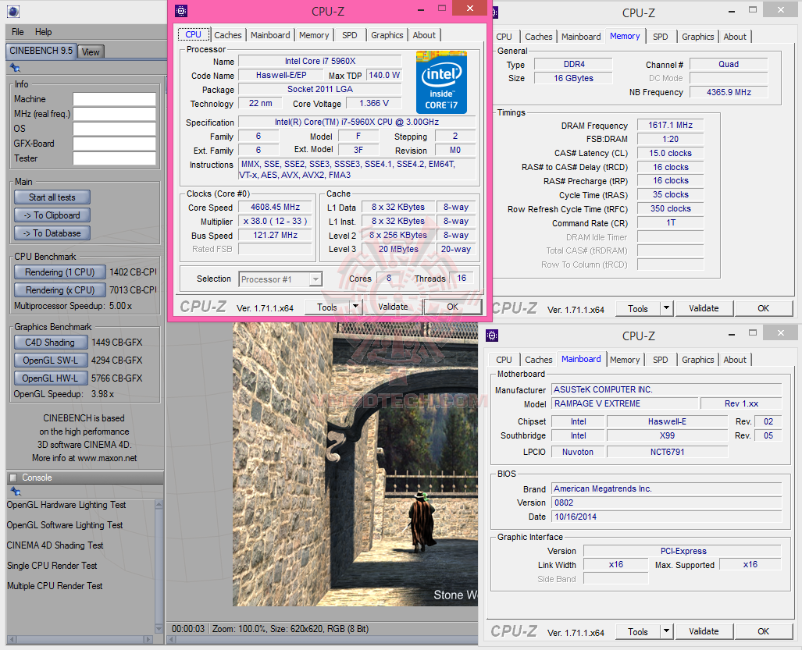
Task: Select 'CINEMA 4D Shading Test' console line
Action: tap(55, 545)
